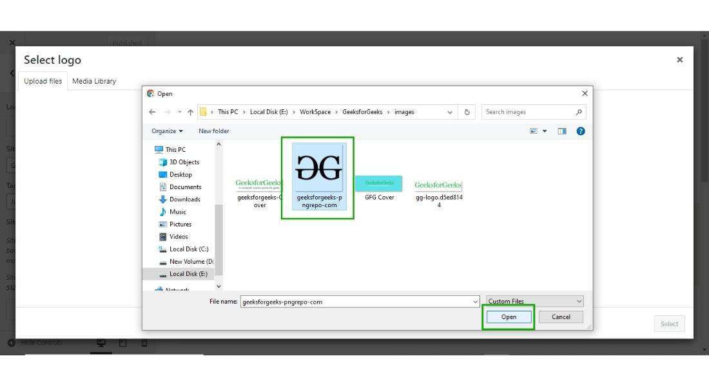Open the Organize menu
This screenshot has width=709, height=386.
[167, 131]
